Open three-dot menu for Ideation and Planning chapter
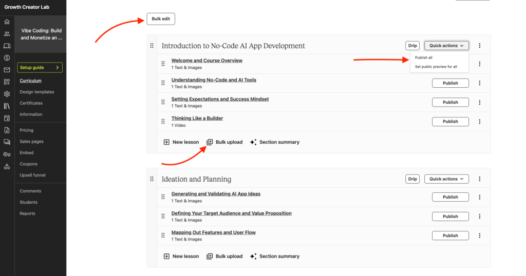The height and width of the screenshot is (276, 526). point(479,179)
